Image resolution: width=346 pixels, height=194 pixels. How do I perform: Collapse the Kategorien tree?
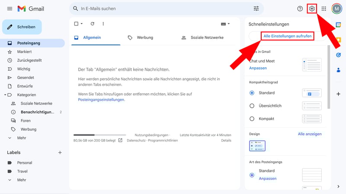coord(5,95)
